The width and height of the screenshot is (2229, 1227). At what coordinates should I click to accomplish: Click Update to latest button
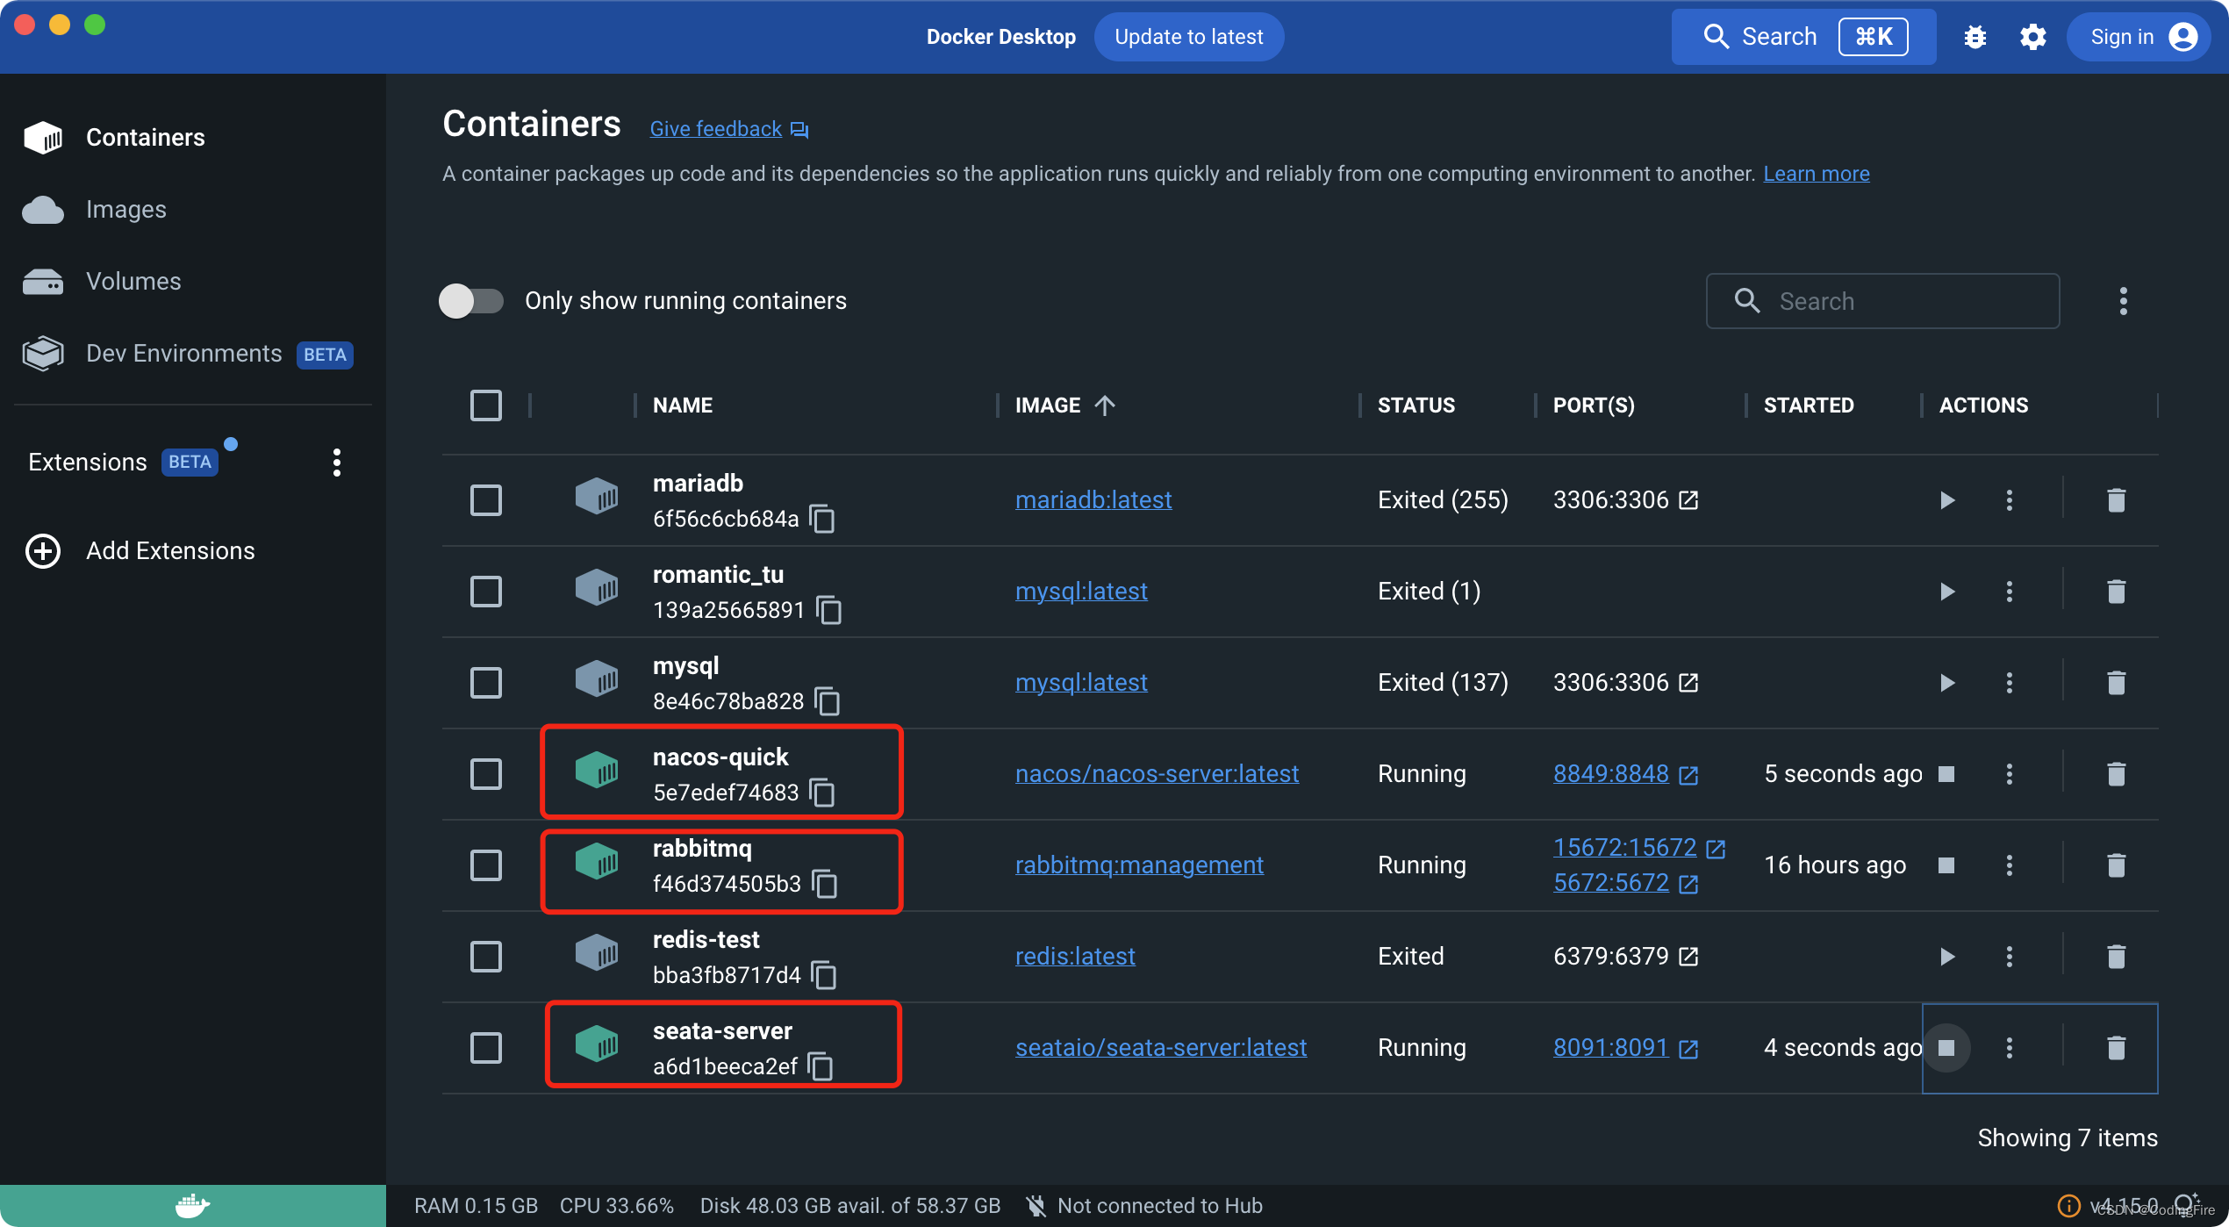pyautogui.click(x=1189, y=37)
